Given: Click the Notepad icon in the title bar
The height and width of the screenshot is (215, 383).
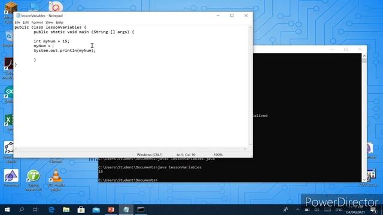Looking at the screenshot, I should tap(18, 16).
